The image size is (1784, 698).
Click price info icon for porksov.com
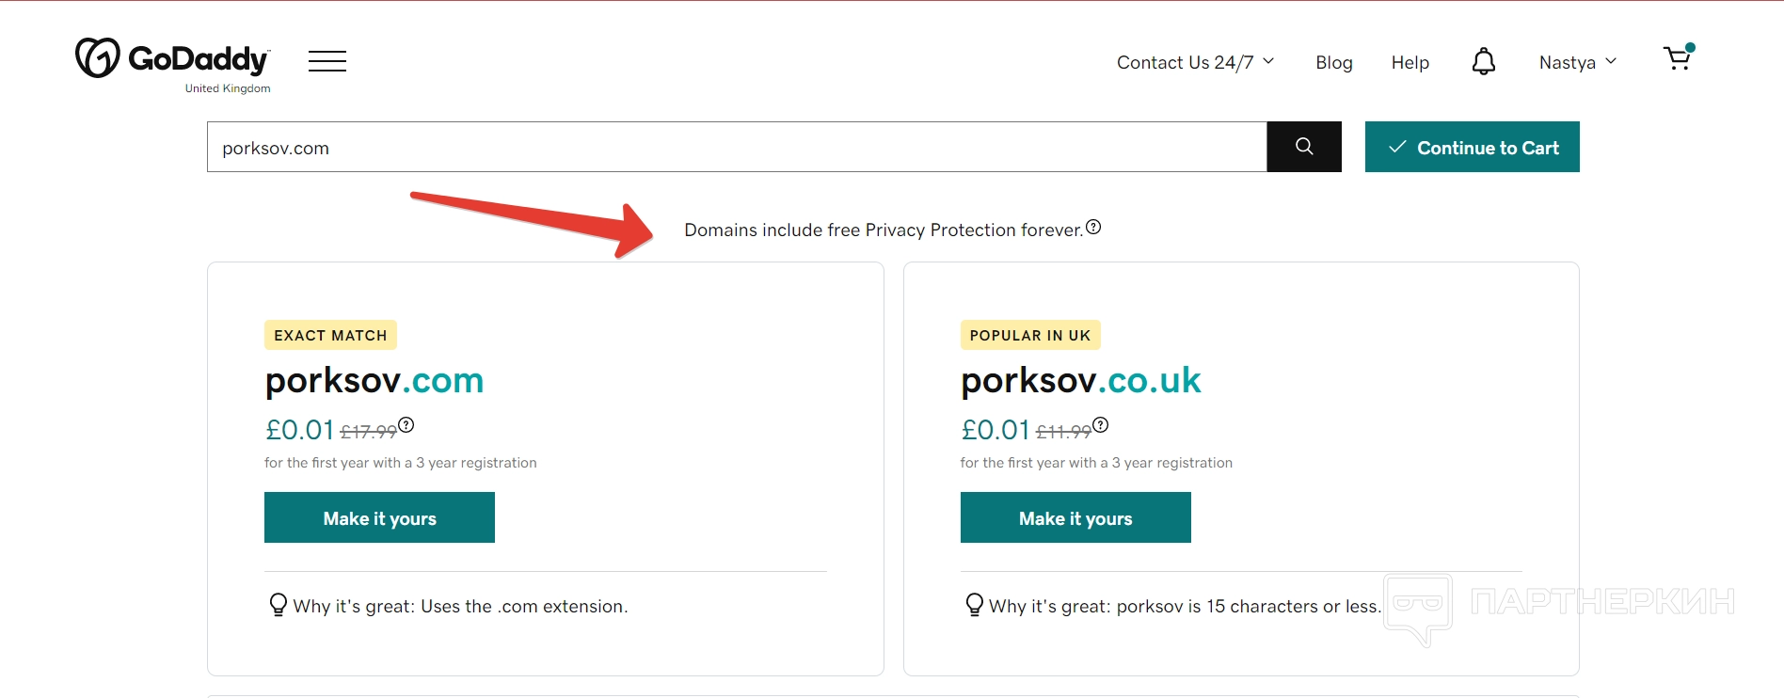[406, 425]
